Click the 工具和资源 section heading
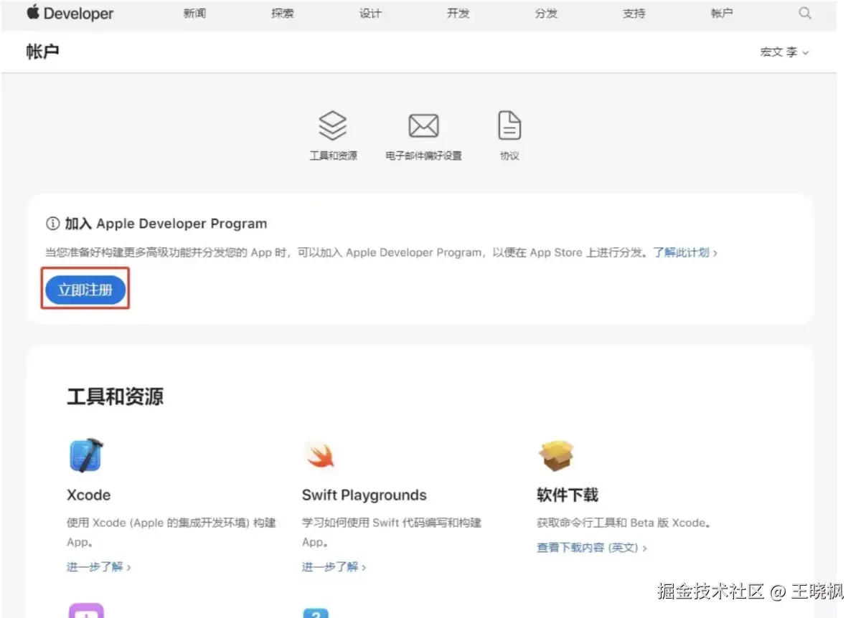 pyautogui.click(x=116, y=396)
